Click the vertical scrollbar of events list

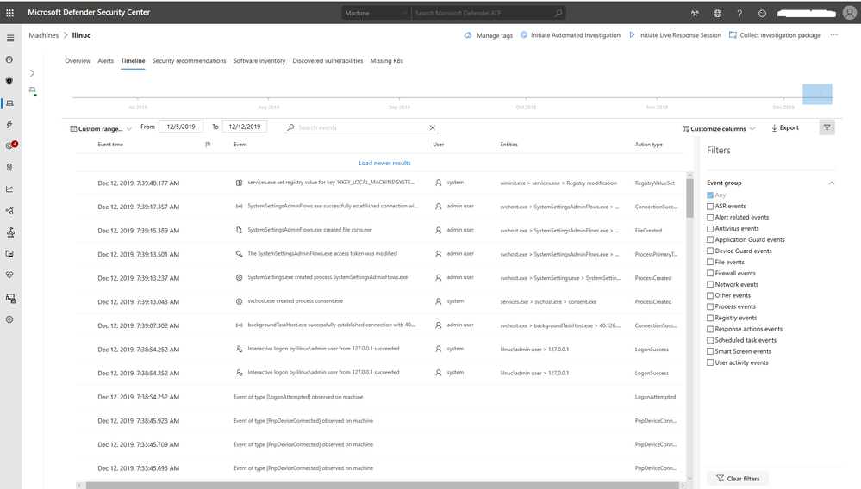pyautogui.click(x=689, y=199)
